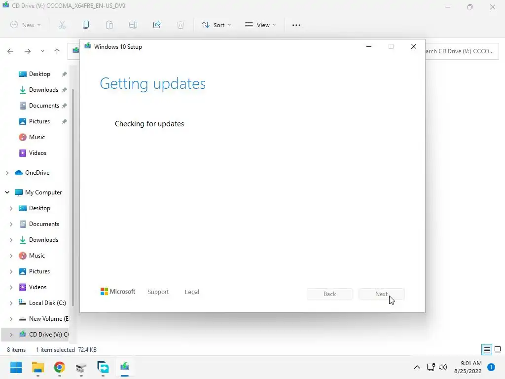Click the Delete trash icon in toolbar
Image resolution: width=505 pixels, height=379 pixels.
coord(180,25)
